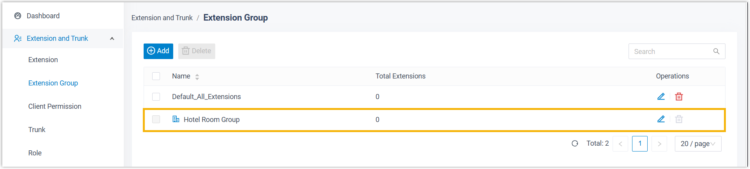Delete the Default_All_Extensions group
750x169 pixels.
(x=679, y=96)
